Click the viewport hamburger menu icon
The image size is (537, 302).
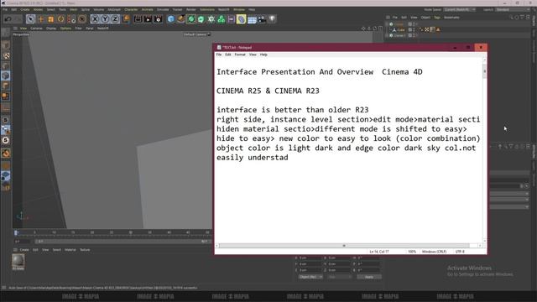click(x=15, y=29)
